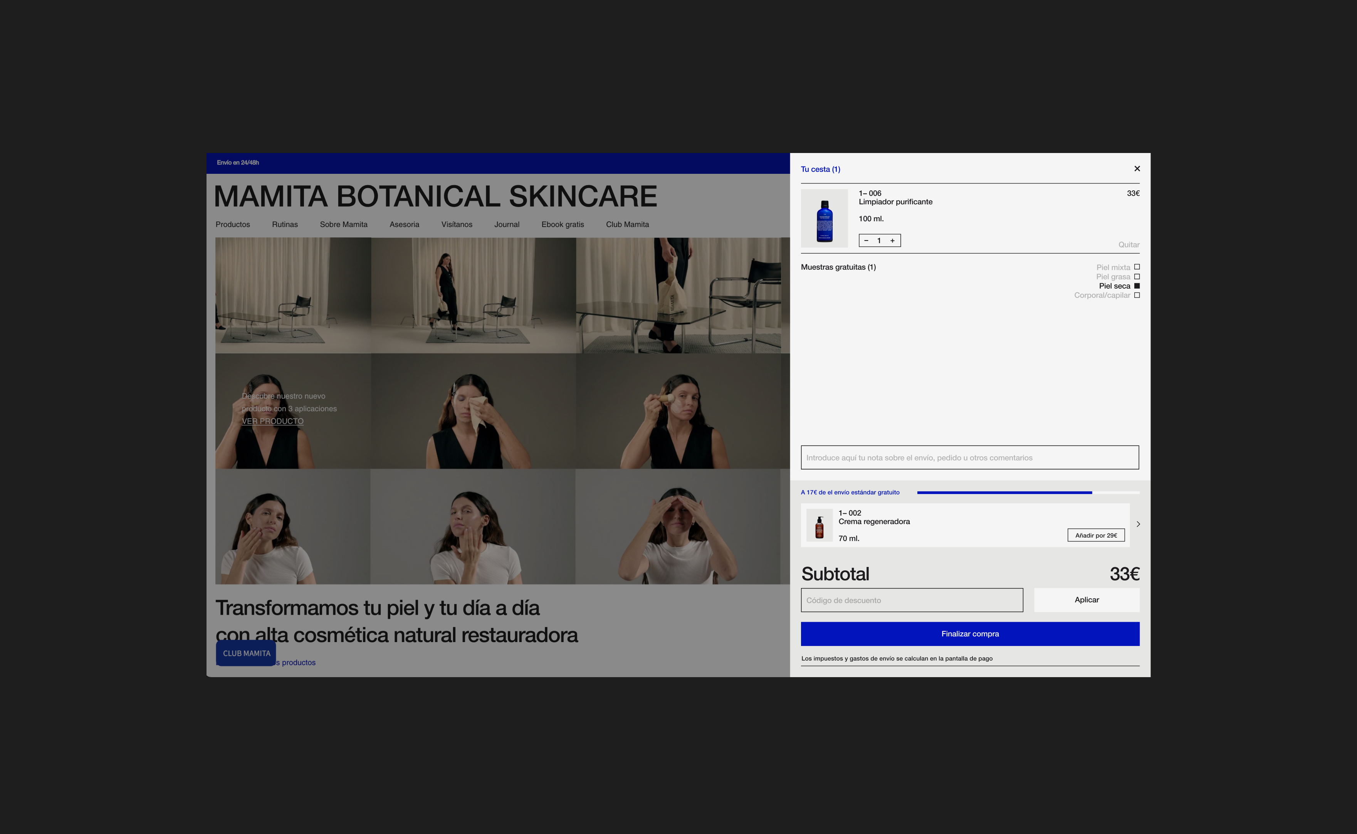
Task: Increase quantity with the plus button
Action: (892, 240)
